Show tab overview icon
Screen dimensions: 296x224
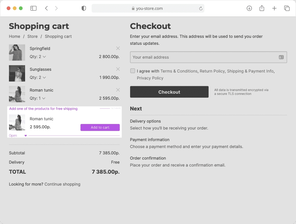[287, 8]
